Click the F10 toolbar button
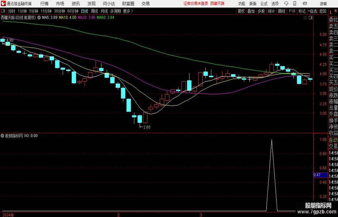Image resolution: width=338 pixels, height=217 pixels. tap(292, 11)
